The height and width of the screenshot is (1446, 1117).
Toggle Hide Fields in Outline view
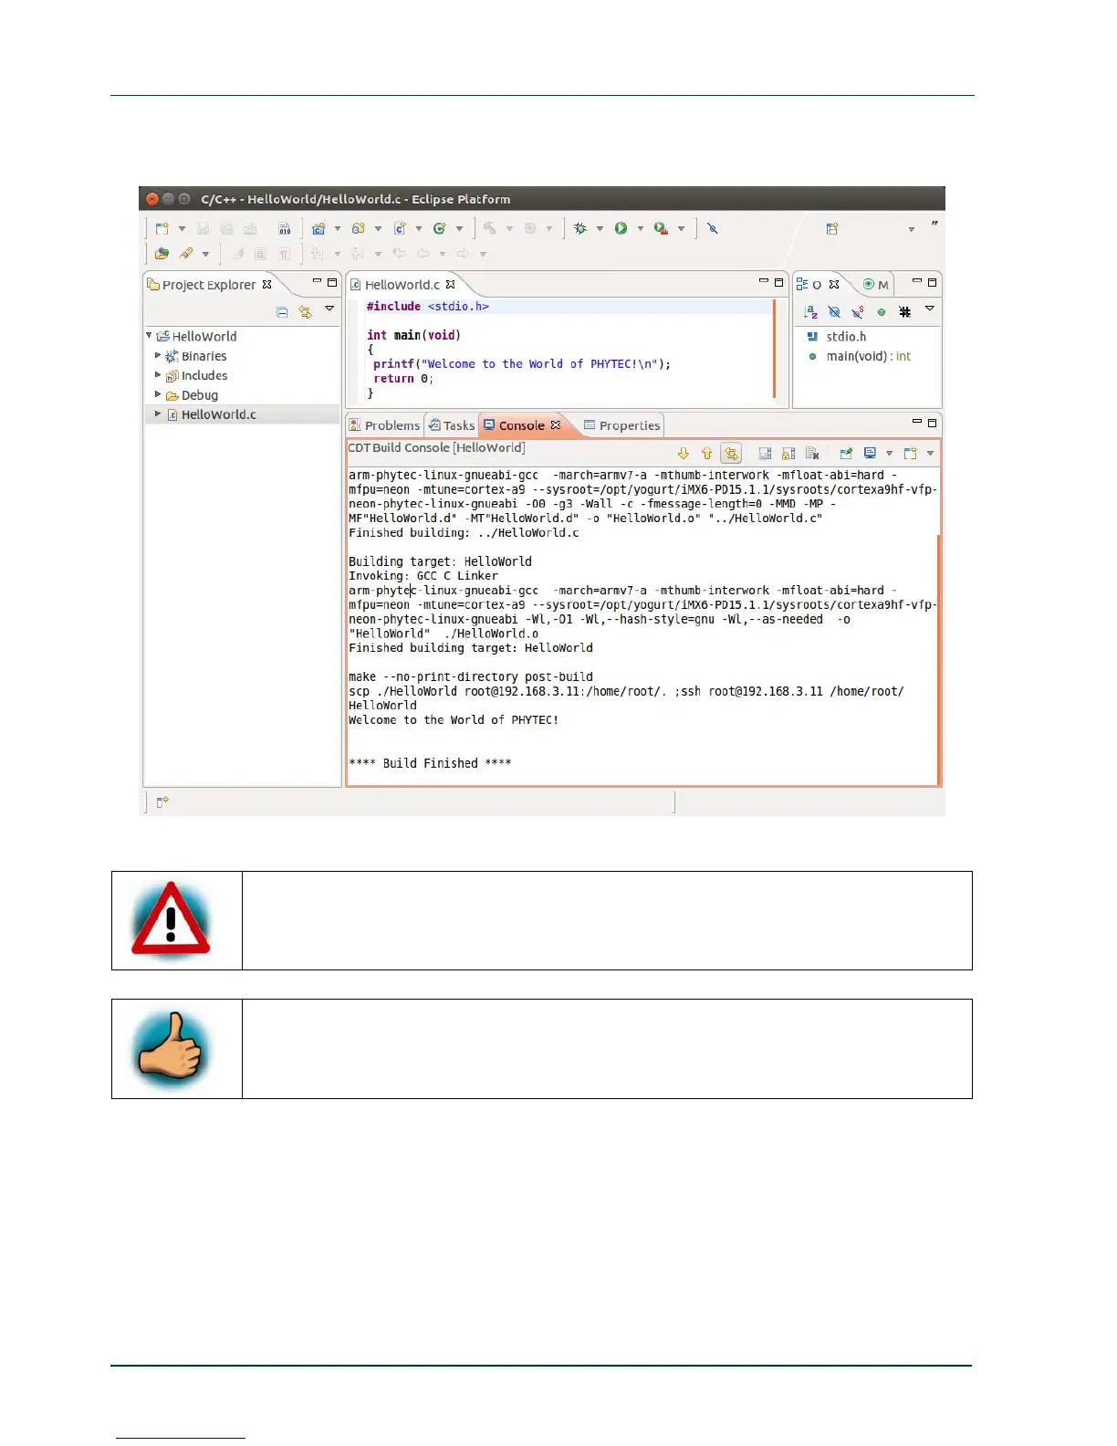[834, 312]
